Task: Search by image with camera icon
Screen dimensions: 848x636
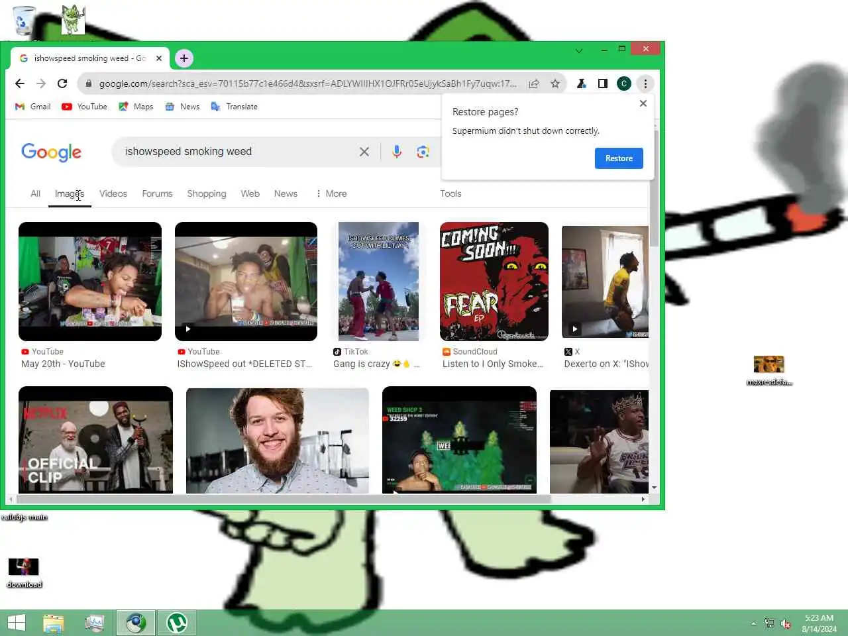Action: [423, 152]
